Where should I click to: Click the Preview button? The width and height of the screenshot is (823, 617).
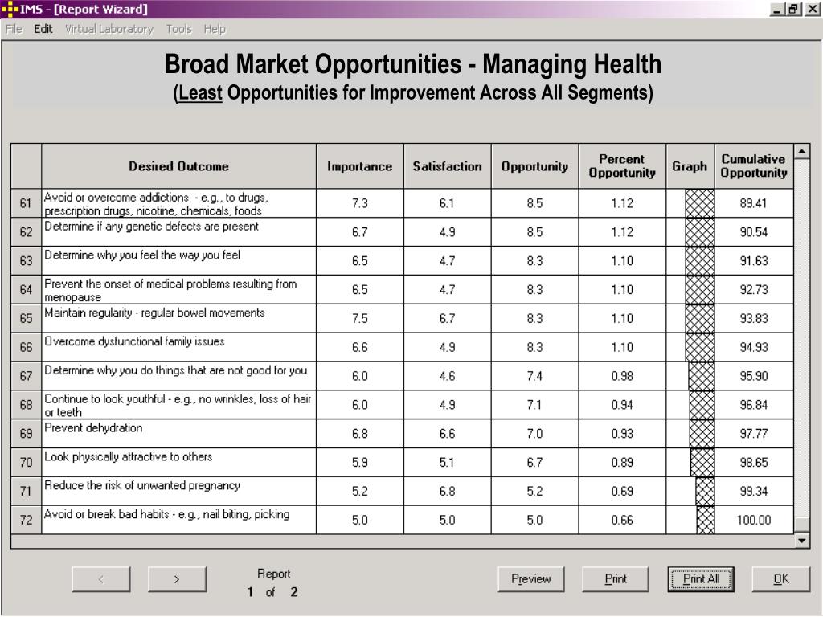click(x=530, y=578)
